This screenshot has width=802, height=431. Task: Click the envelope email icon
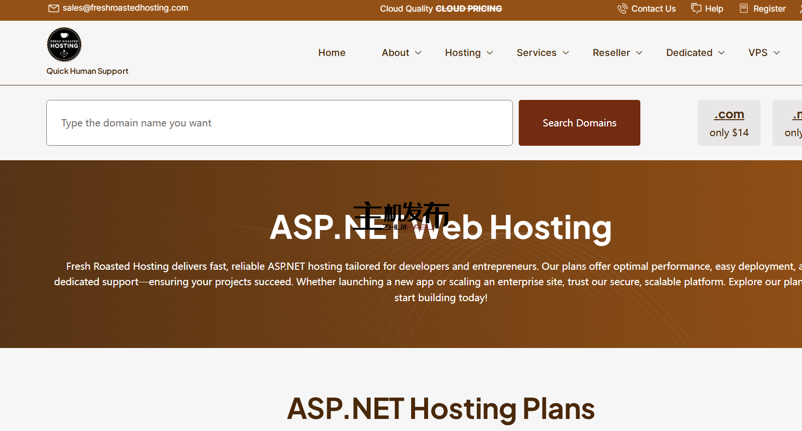(54, 8)
